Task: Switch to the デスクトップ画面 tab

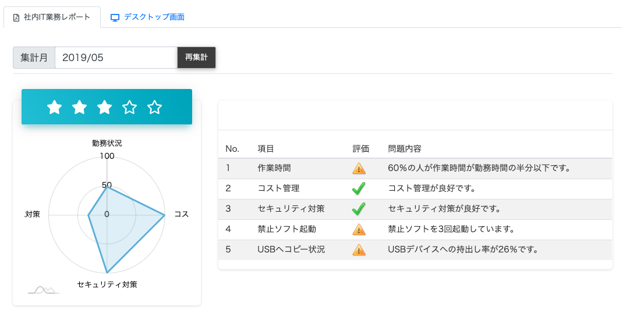Action: click(147, 17)
